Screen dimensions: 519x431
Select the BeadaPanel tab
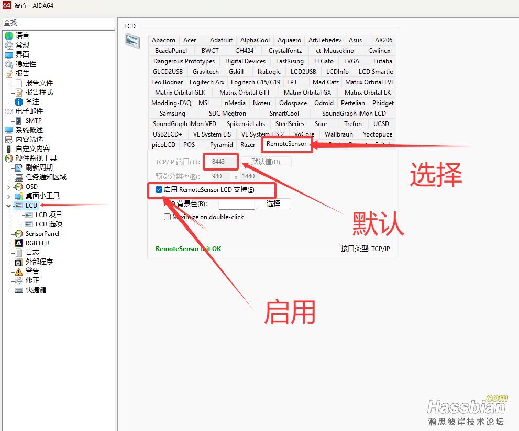point(171,51)
